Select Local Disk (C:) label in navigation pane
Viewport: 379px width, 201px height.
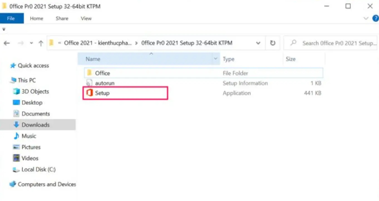(x=39, y=169)
